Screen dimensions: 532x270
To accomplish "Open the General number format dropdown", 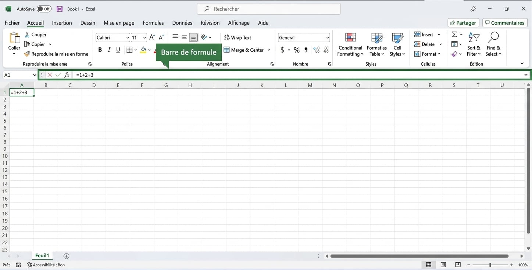I will point(327,37).
